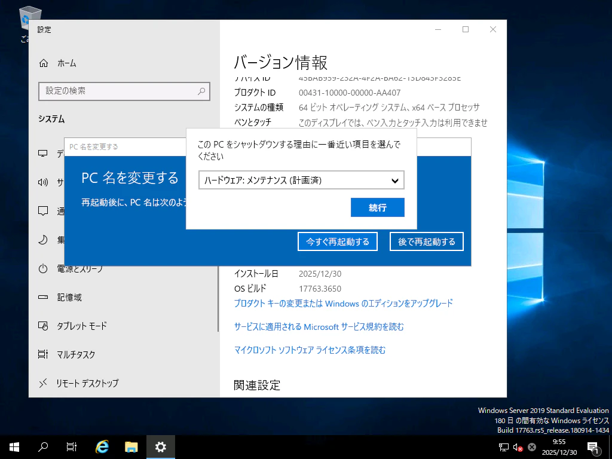Select the 電源とスリープ power icon
612x459 pixels.
point(42,269)
